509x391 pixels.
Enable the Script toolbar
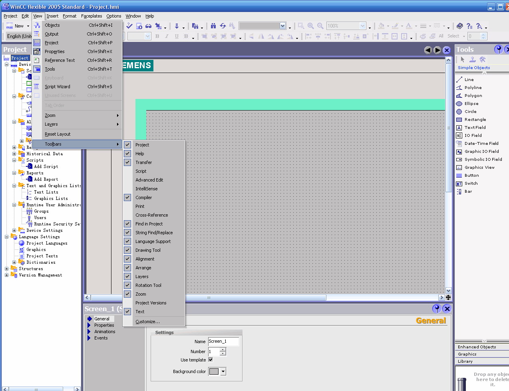(154, 171)
